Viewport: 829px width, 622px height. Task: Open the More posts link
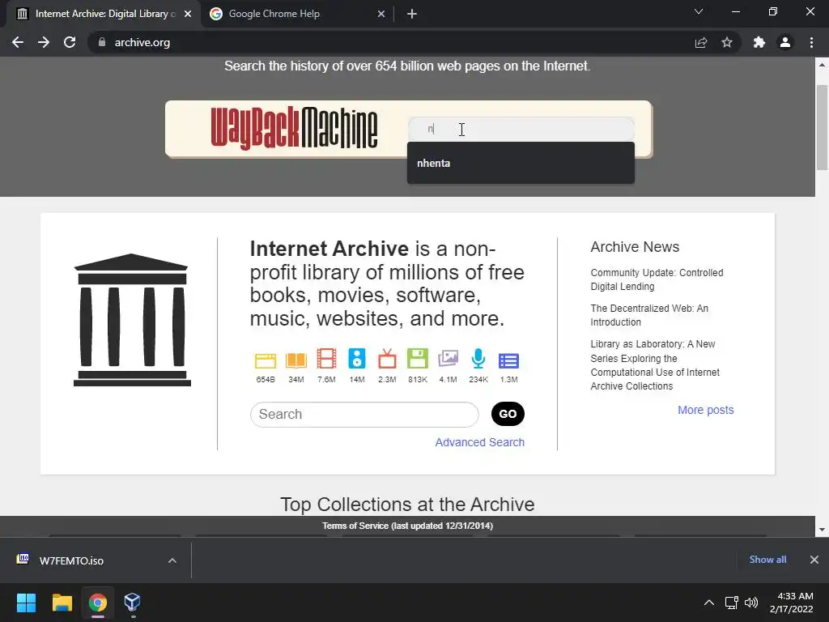[706, 410]
